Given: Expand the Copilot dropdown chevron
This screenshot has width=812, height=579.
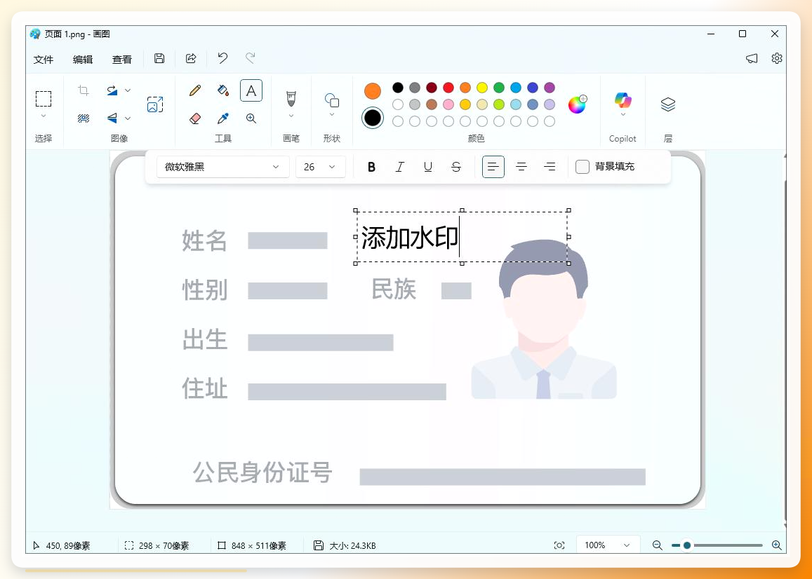Looking at the screenshot, I should pyautogui.click(x=623, y=114).
